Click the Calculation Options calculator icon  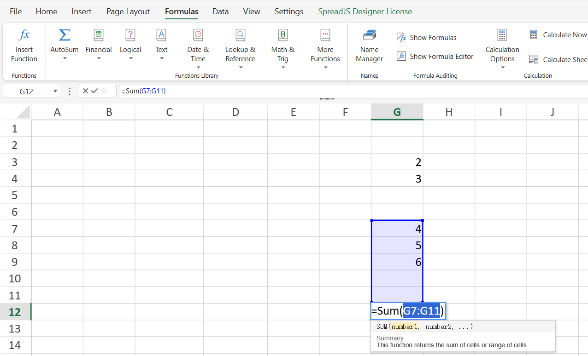click(x=502, y=35)
